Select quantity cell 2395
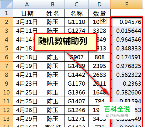 pos(99,66)
